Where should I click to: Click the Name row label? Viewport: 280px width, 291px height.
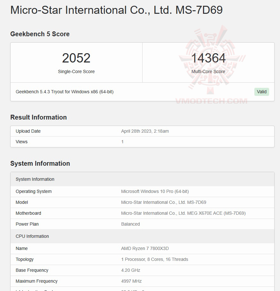pos(21,248)
